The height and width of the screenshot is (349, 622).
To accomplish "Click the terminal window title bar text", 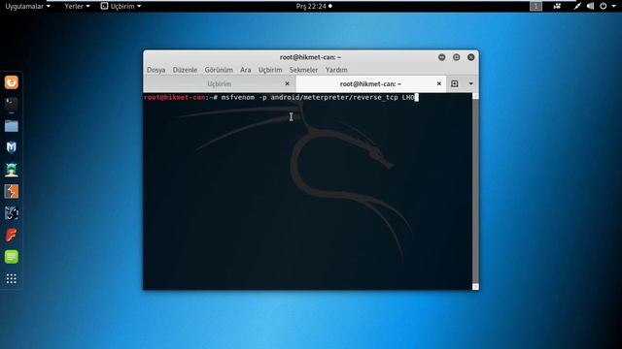I will (x=310, y=57).
